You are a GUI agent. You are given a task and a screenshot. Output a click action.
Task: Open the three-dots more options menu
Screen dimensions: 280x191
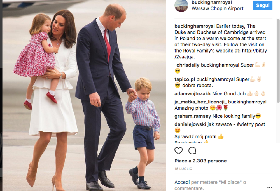click(x=269, y=188)
